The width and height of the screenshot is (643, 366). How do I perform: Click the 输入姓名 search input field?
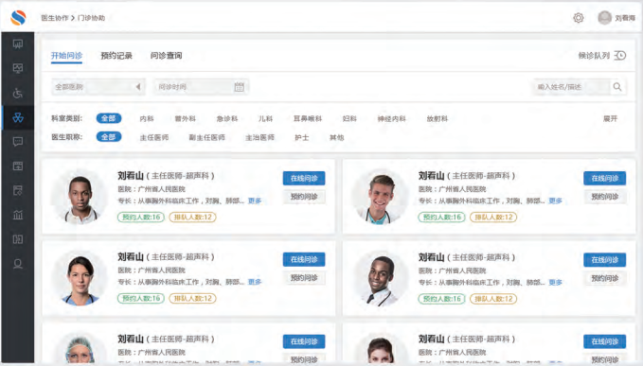(572, 87)
